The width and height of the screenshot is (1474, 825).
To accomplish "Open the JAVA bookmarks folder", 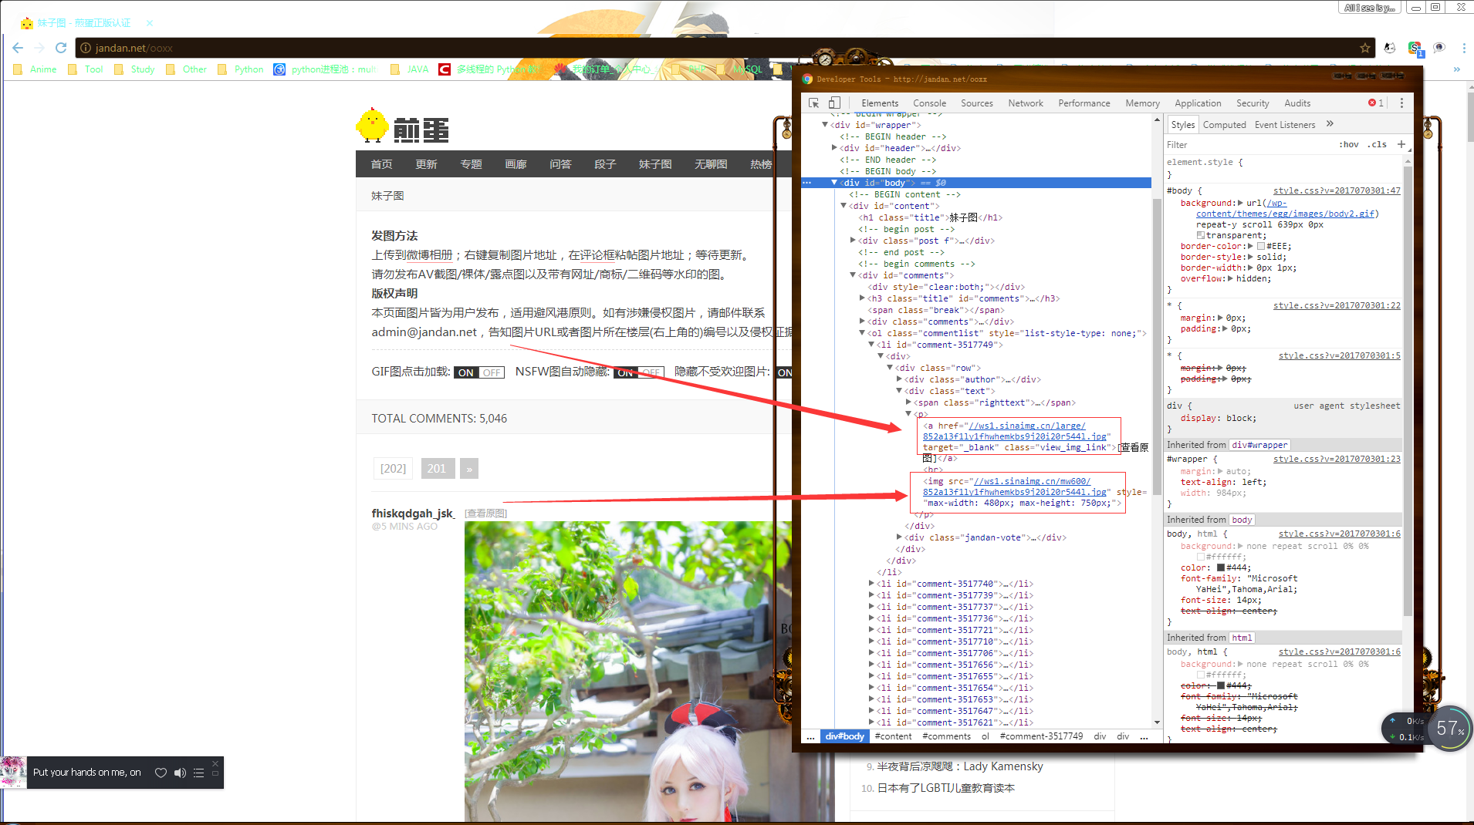I will 410,69.
